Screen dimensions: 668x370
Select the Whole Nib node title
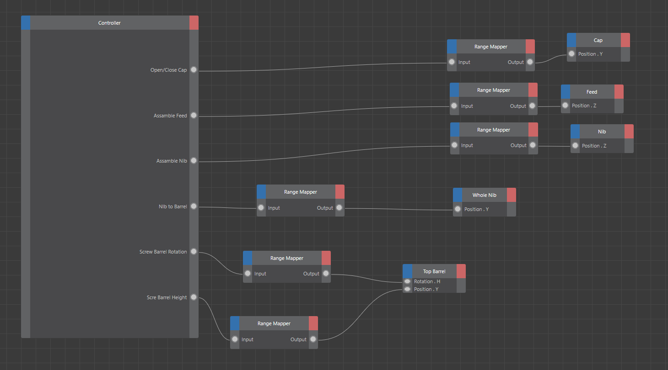click(x=485, y=195)
